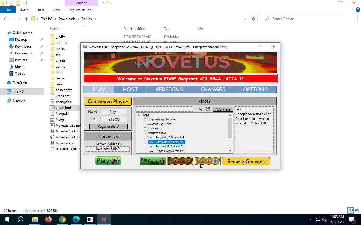Open recent locations dropdown arrow

(x=20, y=19)
